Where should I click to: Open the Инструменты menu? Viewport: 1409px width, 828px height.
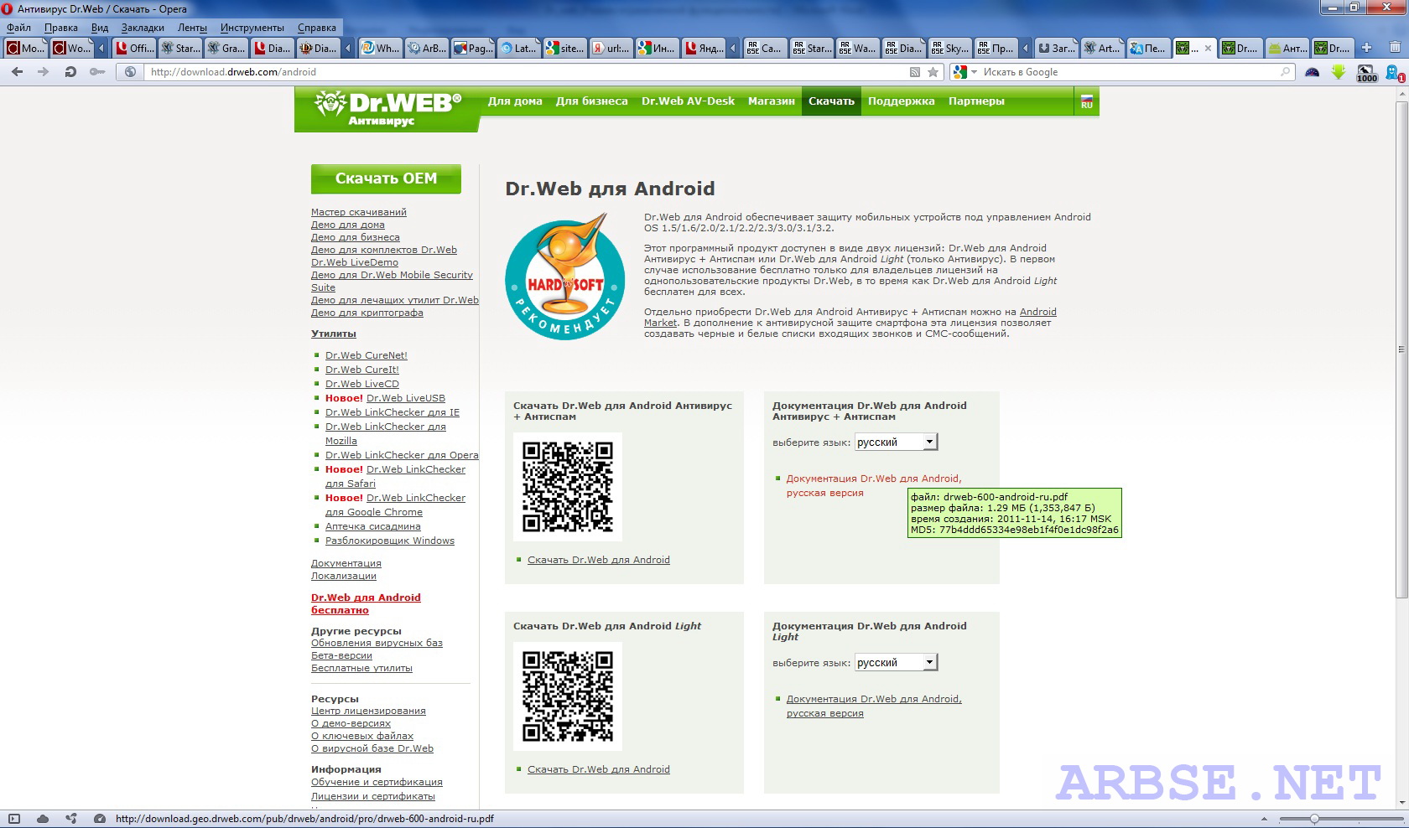(x=252, y=28)
